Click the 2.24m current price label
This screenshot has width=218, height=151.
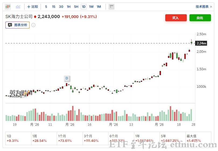pyautogui.click(x=201, y=43)
